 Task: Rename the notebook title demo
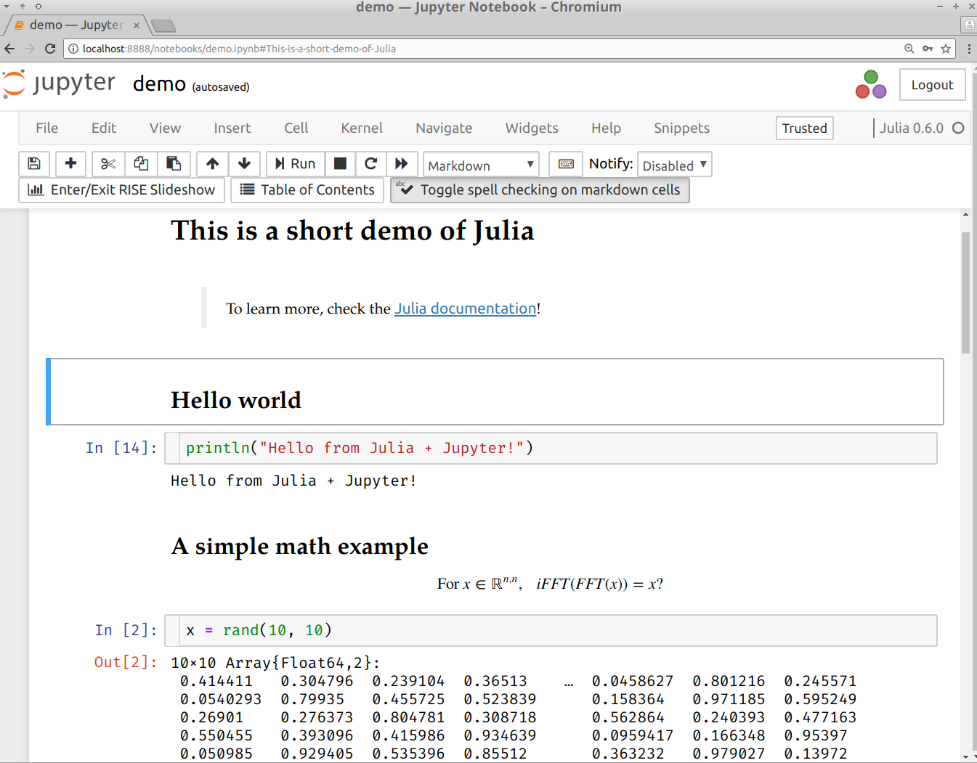[159, 84]
